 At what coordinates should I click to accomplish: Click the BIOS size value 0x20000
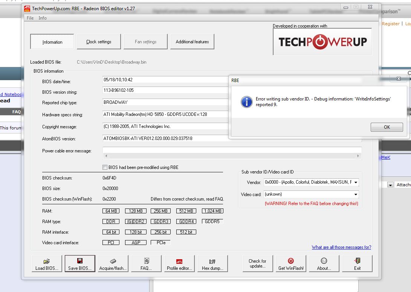pos(110,189)
